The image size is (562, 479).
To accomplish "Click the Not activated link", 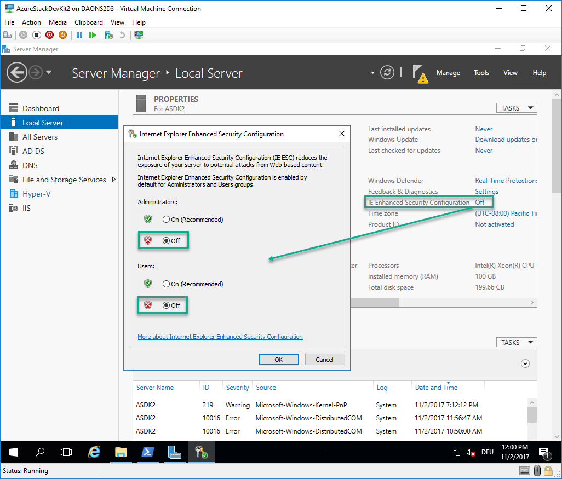I will pyautogui.click(x=495, y=224).
